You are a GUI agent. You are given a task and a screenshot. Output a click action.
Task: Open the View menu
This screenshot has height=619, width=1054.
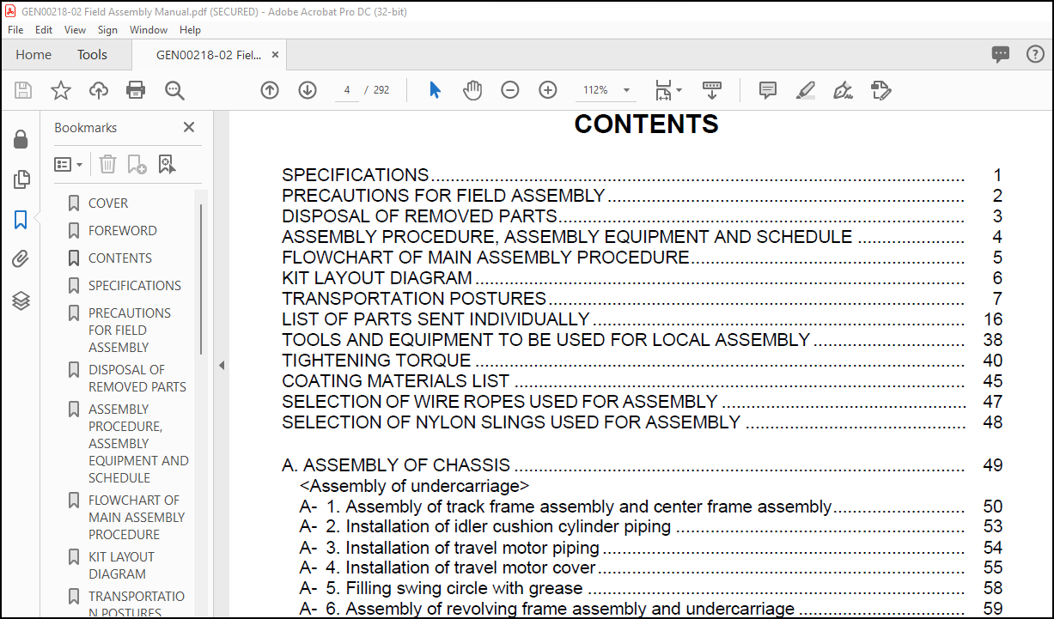coord(75,29)
